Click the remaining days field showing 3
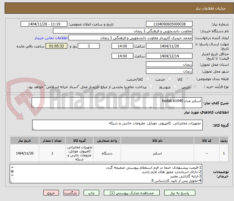 point(89,46)
